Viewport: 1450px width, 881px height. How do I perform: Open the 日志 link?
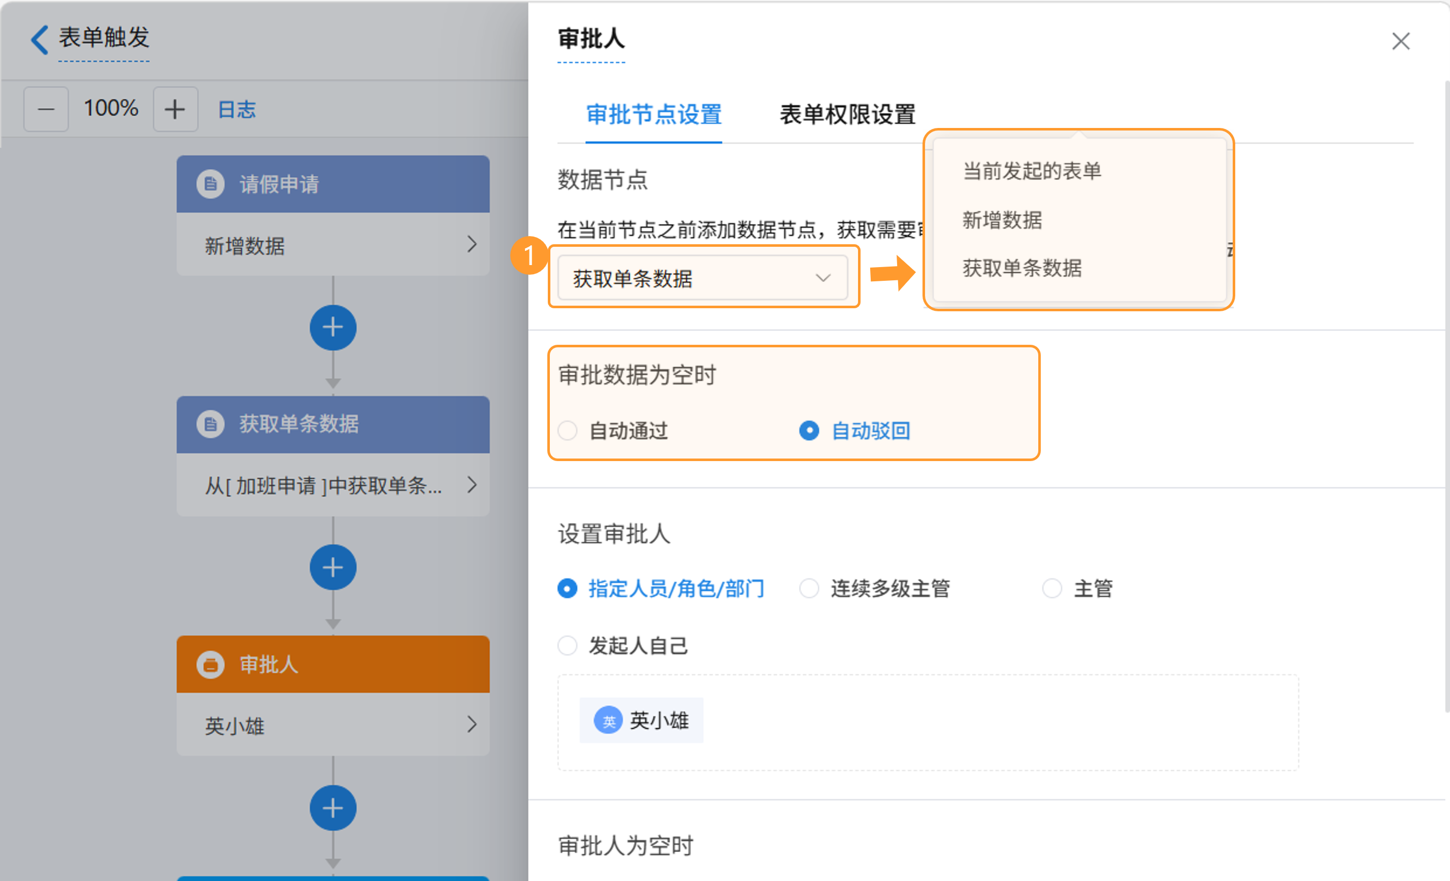point(237,110)
